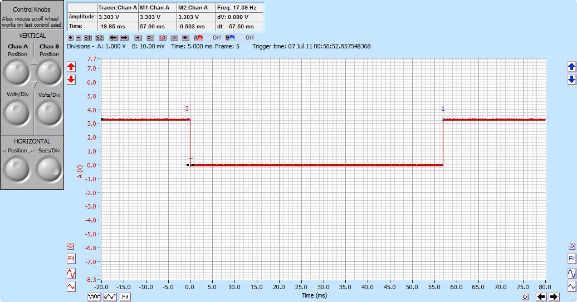The width and height of the screenshot is (577, 302).
Task: Click the horizontal Secs/Div knob
Action: 49,167
